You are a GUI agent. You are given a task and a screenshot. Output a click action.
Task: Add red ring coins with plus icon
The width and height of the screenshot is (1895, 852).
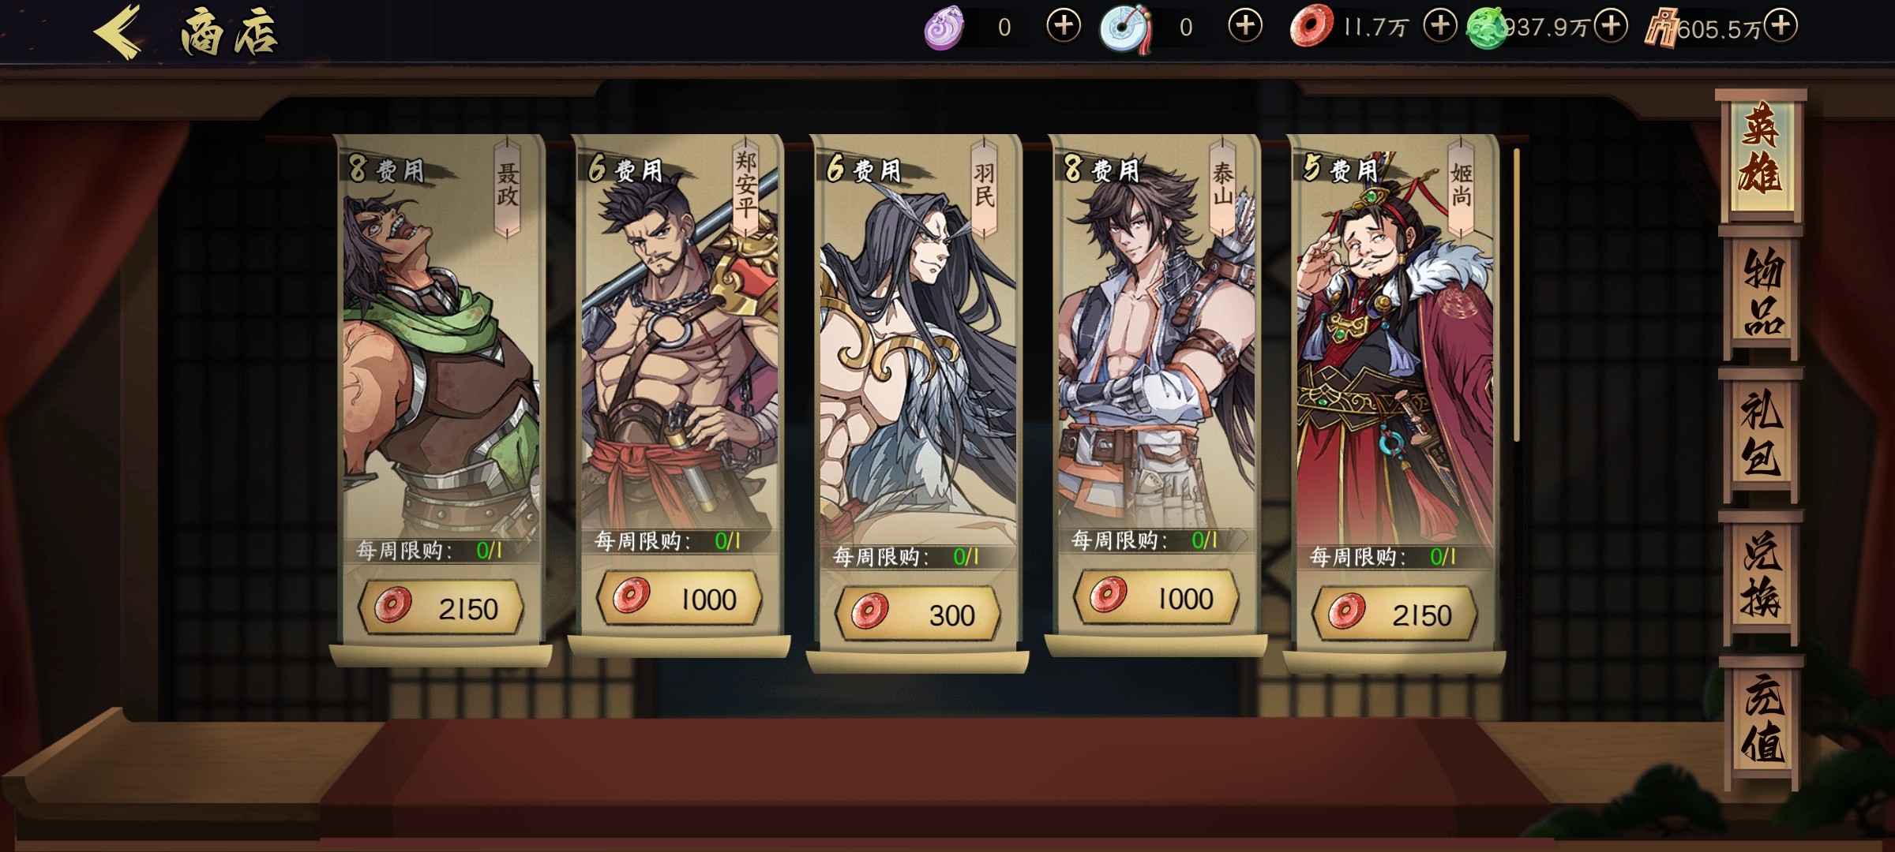pos(1440,27)
